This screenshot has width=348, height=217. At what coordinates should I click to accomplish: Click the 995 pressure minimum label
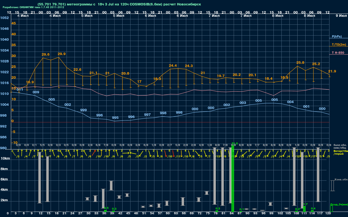tap(115, 118)
